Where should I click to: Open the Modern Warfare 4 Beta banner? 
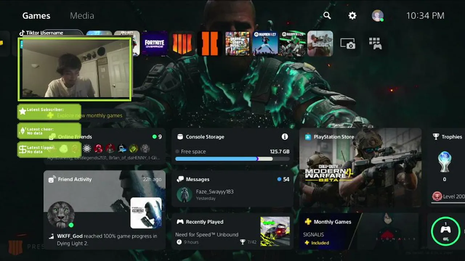360,167
